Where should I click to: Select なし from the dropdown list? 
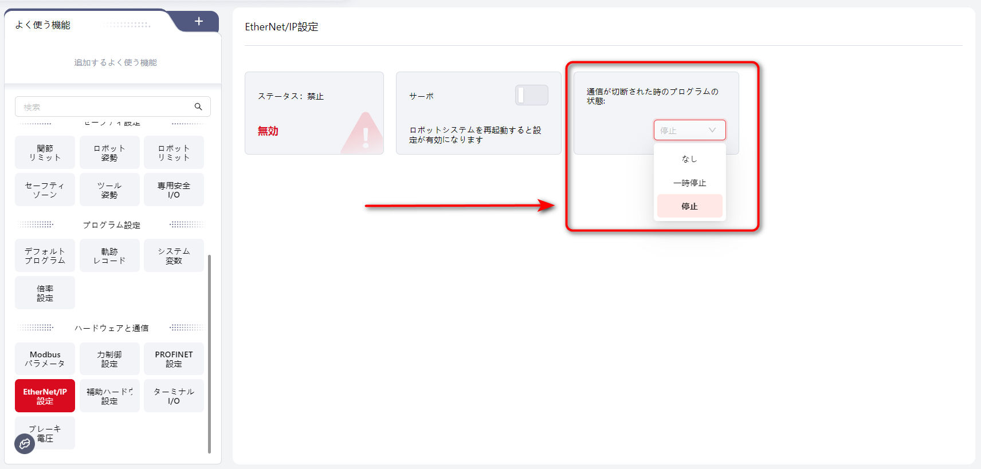click(x=689, y=159)
